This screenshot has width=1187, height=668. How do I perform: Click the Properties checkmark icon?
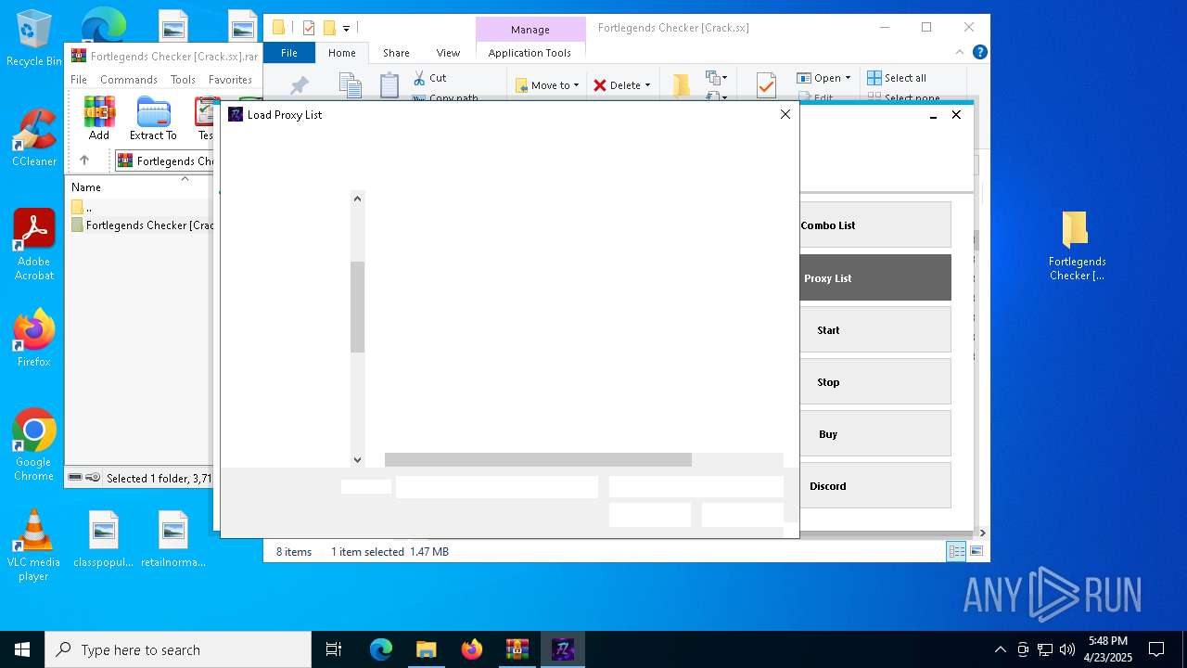[x=766, y=85]
